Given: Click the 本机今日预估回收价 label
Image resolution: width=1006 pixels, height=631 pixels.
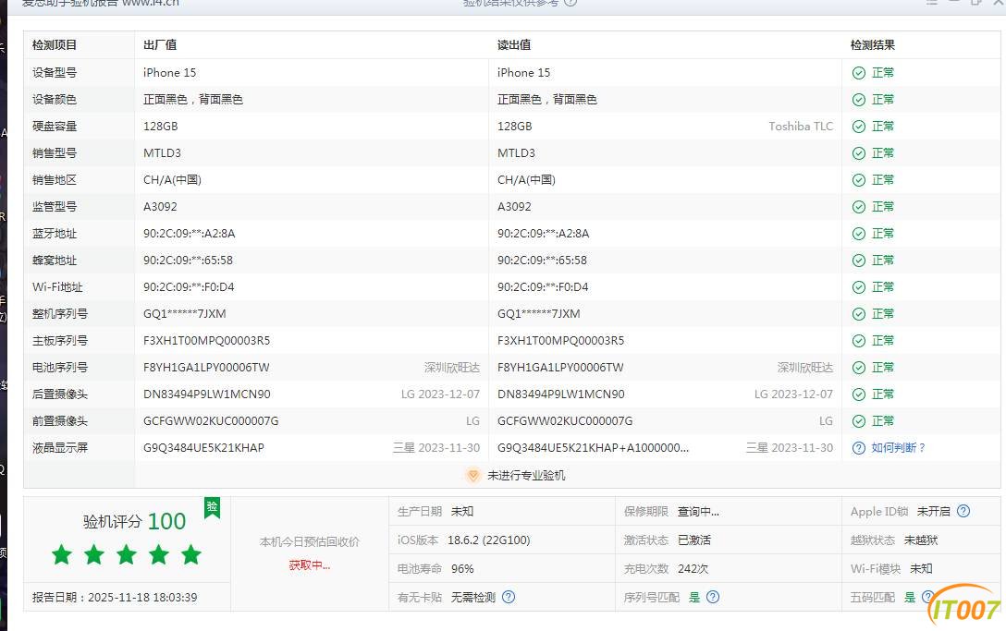Looking at the screenshot, I should click(x=309, y=542).
